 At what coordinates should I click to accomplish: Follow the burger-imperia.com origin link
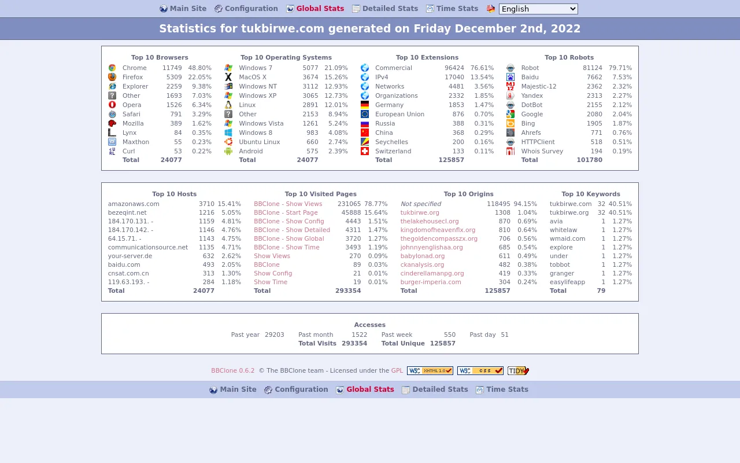pyautogui.click(x=431, y=282)
